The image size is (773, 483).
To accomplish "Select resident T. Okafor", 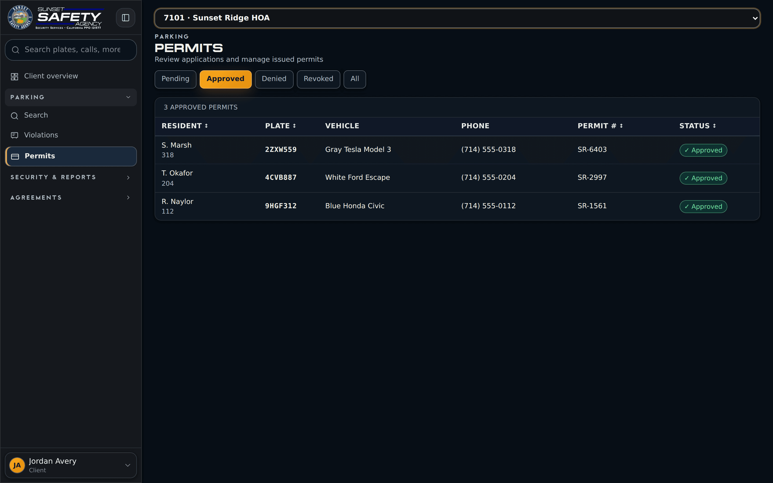I will click(177, 173).
